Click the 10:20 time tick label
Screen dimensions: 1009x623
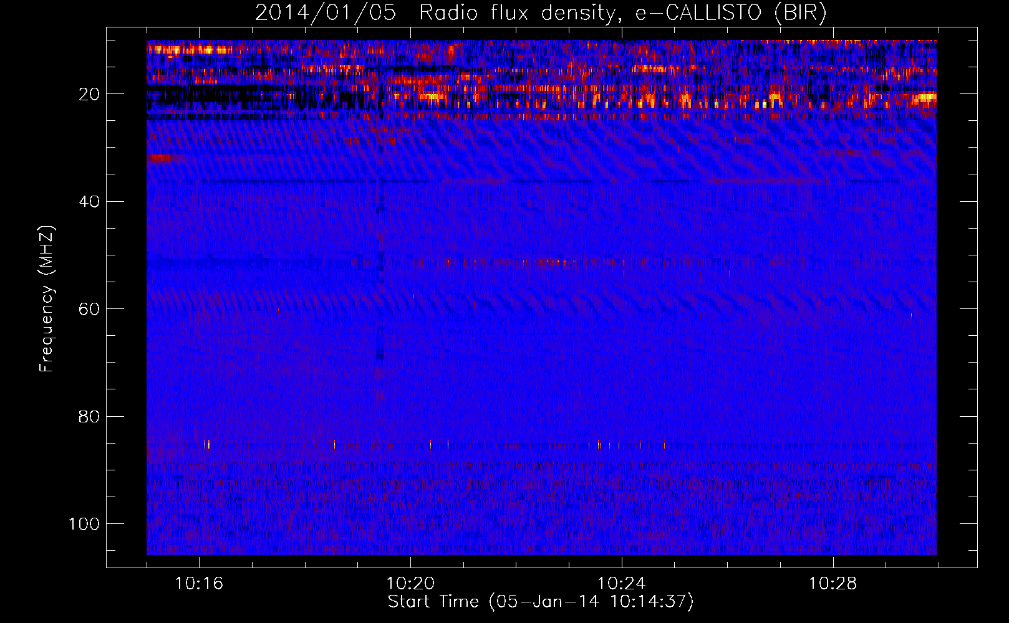coord(410,583)
